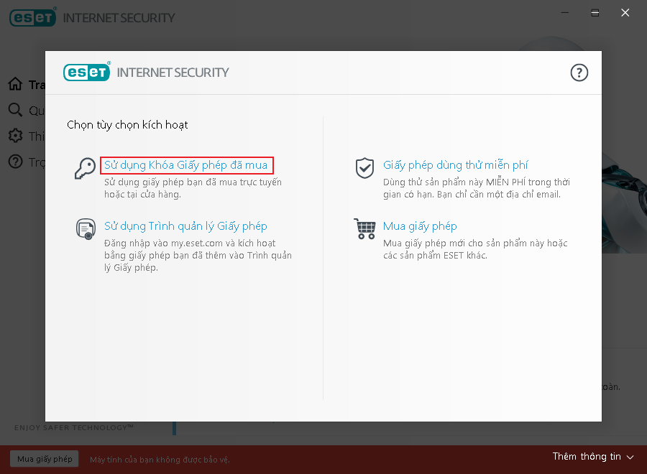The image size is (647, 474).
Task: Click the 'Sử dụng giấy phép bạn đã mua trực tuyến' description
Action: pyautogui.click(x=193, y=188)
